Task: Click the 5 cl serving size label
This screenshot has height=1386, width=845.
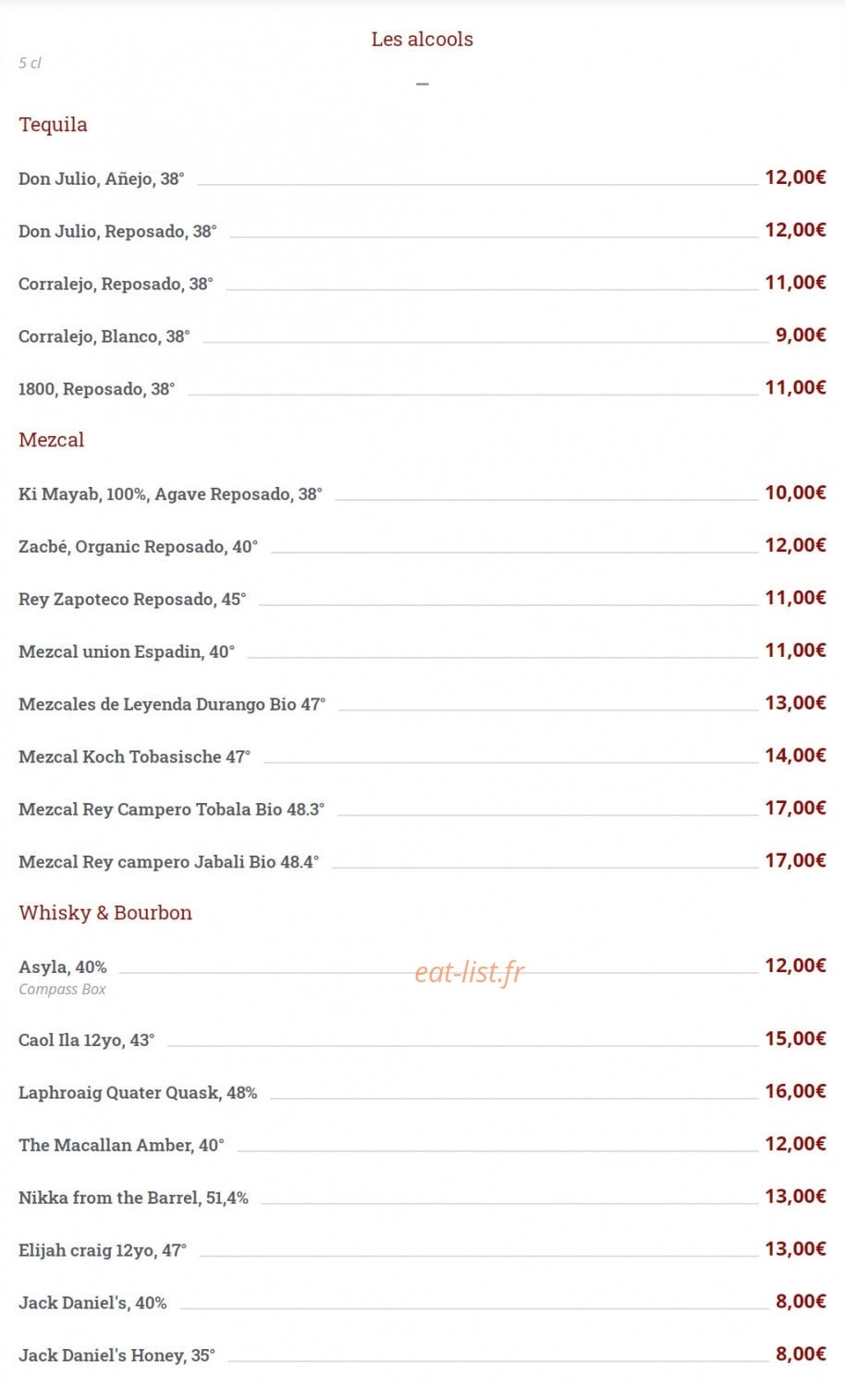Action: point(30,63)
